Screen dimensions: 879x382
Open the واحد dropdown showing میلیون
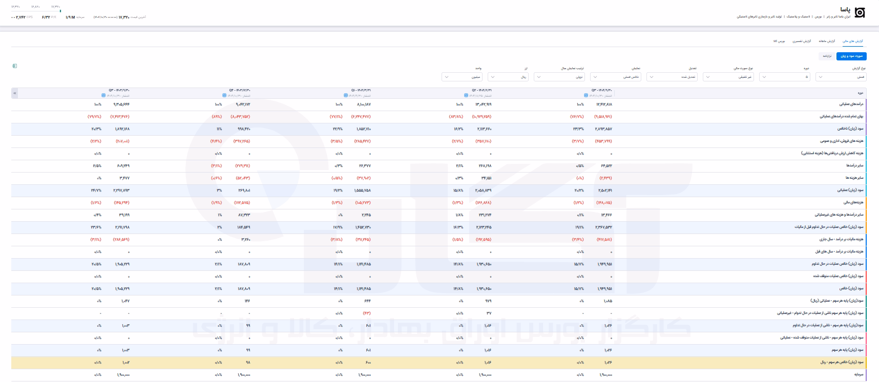[x=462, y=77]
